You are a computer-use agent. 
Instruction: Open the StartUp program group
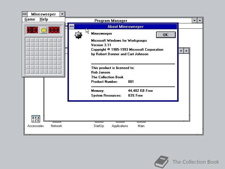coord(99,126)
